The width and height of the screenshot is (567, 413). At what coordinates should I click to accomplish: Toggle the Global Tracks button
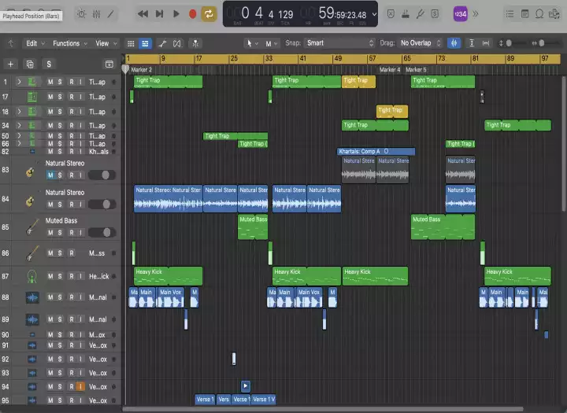point(109,65)
